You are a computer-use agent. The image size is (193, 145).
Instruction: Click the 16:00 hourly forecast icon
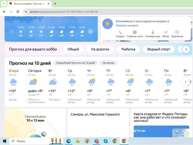pyautogui.click(x=82, y=32)
